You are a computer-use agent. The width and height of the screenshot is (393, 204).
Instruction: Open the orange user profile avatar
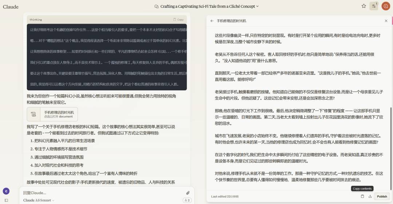click(x=385, y=6)
